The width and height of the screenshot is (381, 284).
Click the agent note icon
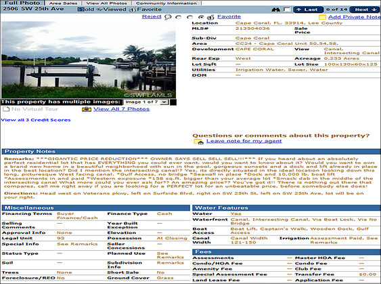[x=198, y=142]
